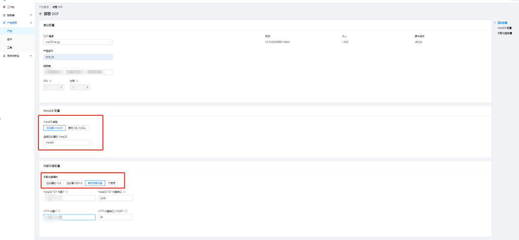
Task: Jump to 负载均衡配置 anchor on the right
Action: [x=505, y=33]
